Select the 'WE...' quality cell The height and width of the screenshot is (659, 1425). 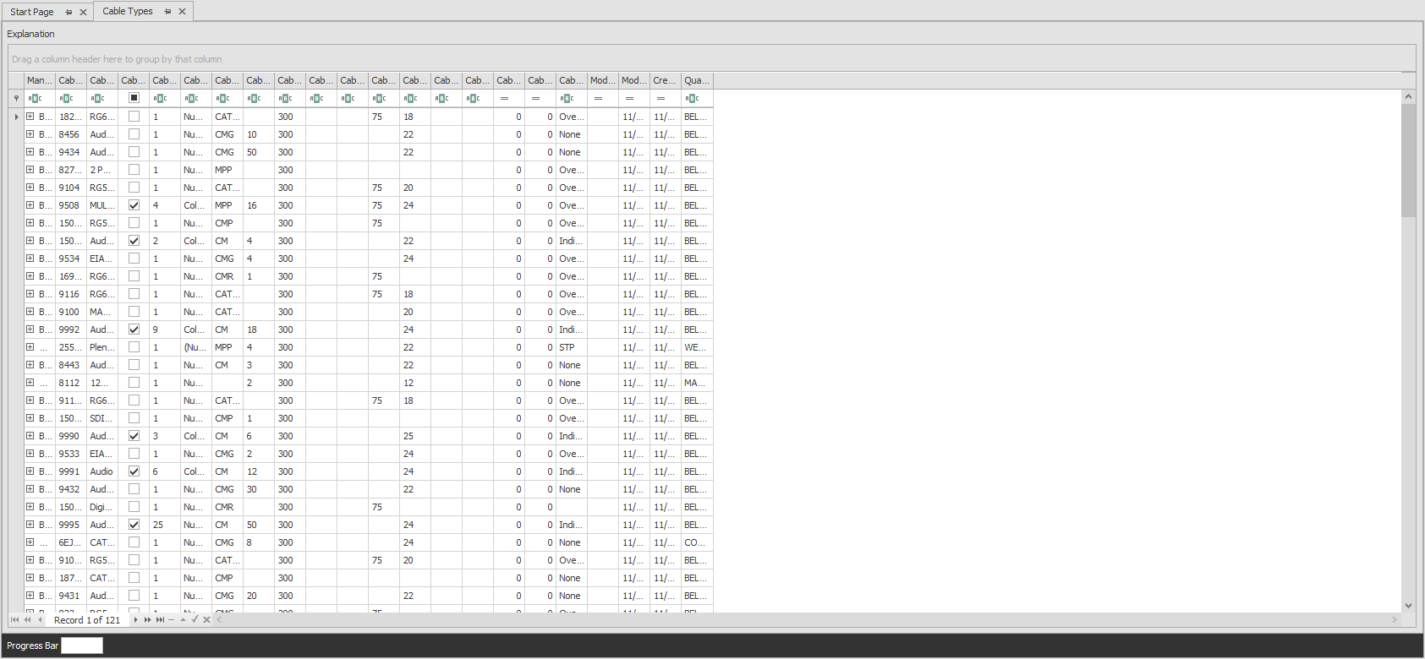pos(697,347)
